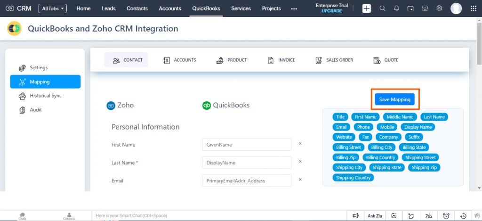Select the SALES ORDER mapping tab
Screen dimensions: 482x221
[335, 60]
